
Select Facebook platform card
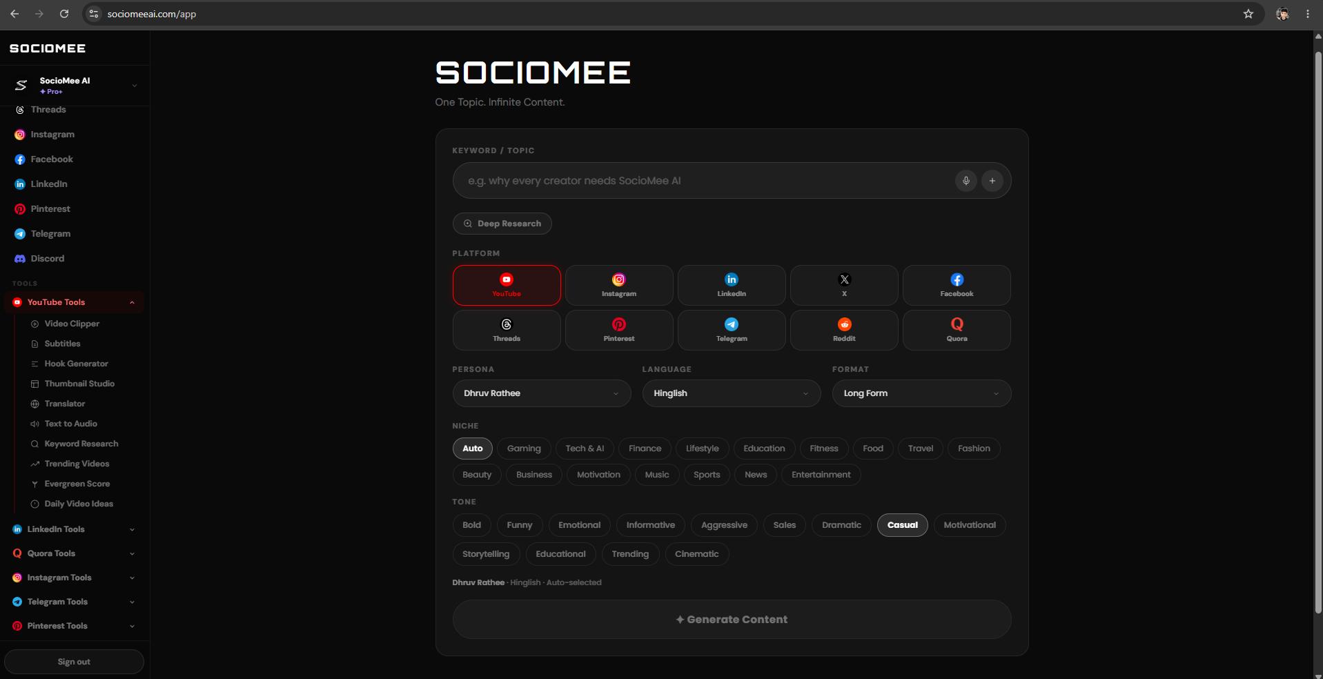pos(957,285)
